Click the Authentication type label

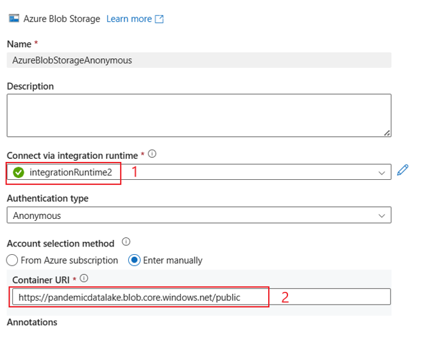point(47,198)
